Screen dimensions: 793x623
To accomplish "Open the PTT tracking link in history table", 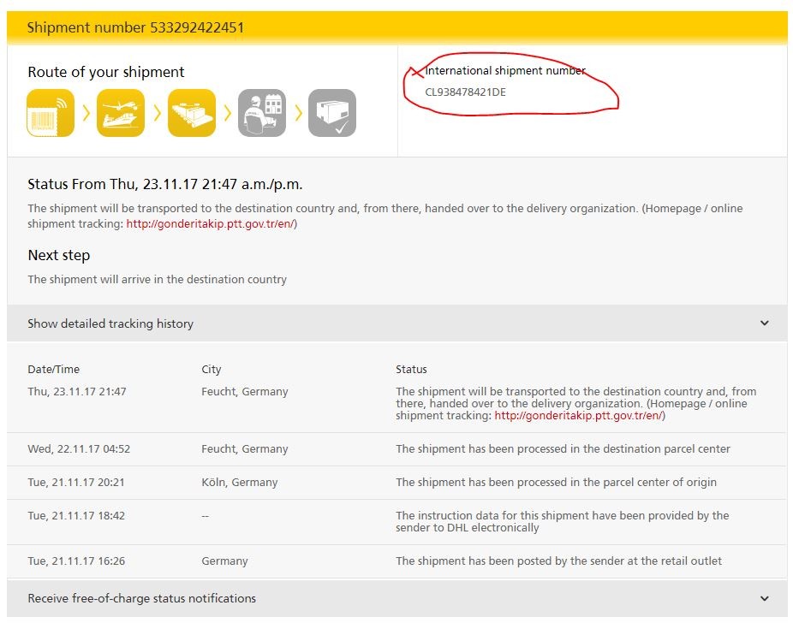I will (578, 415).
